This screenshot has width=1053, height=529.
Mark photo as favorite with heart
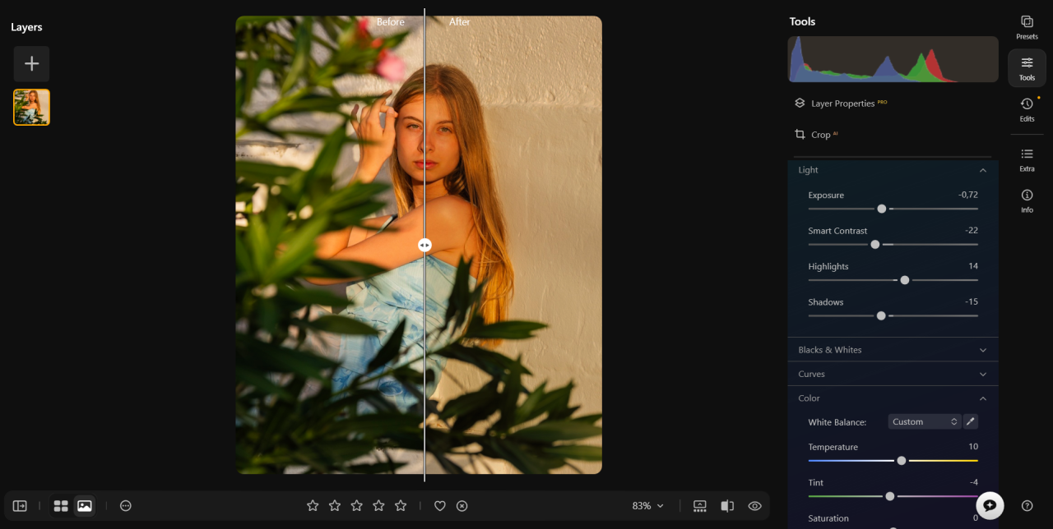tap(440, 506)
